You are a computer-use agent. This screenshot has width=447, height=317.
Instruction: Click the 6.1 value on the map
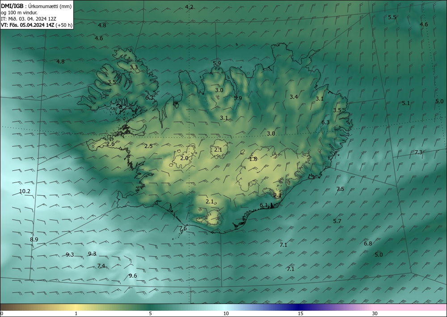(x=264, y=205)
